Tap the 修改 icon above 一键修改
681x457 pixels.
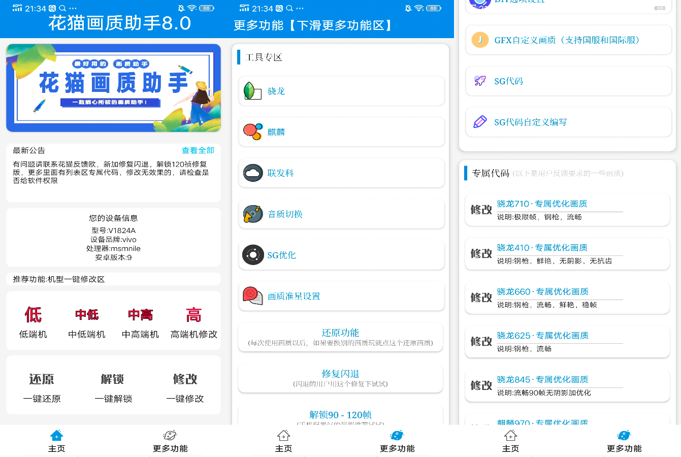185,379
